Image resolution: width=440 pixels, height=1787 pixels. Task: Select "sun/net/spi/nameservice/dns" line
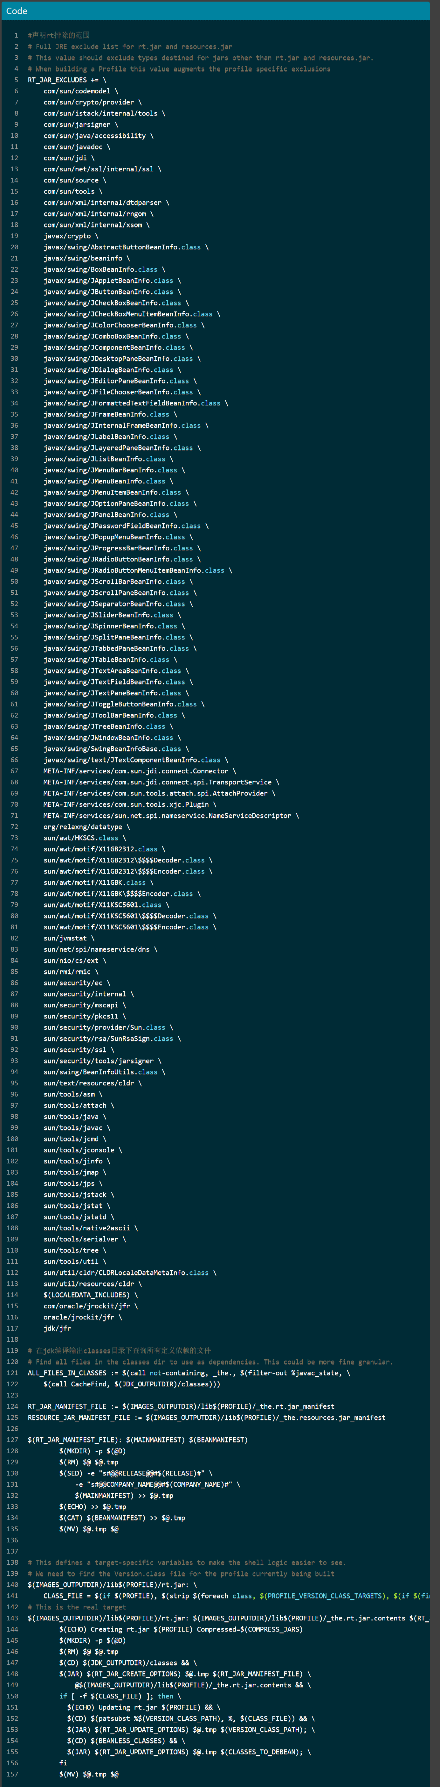(x=100, y=949)
